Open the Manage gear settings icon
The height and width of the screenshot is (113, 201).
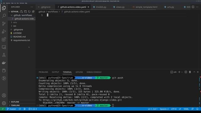4,103
